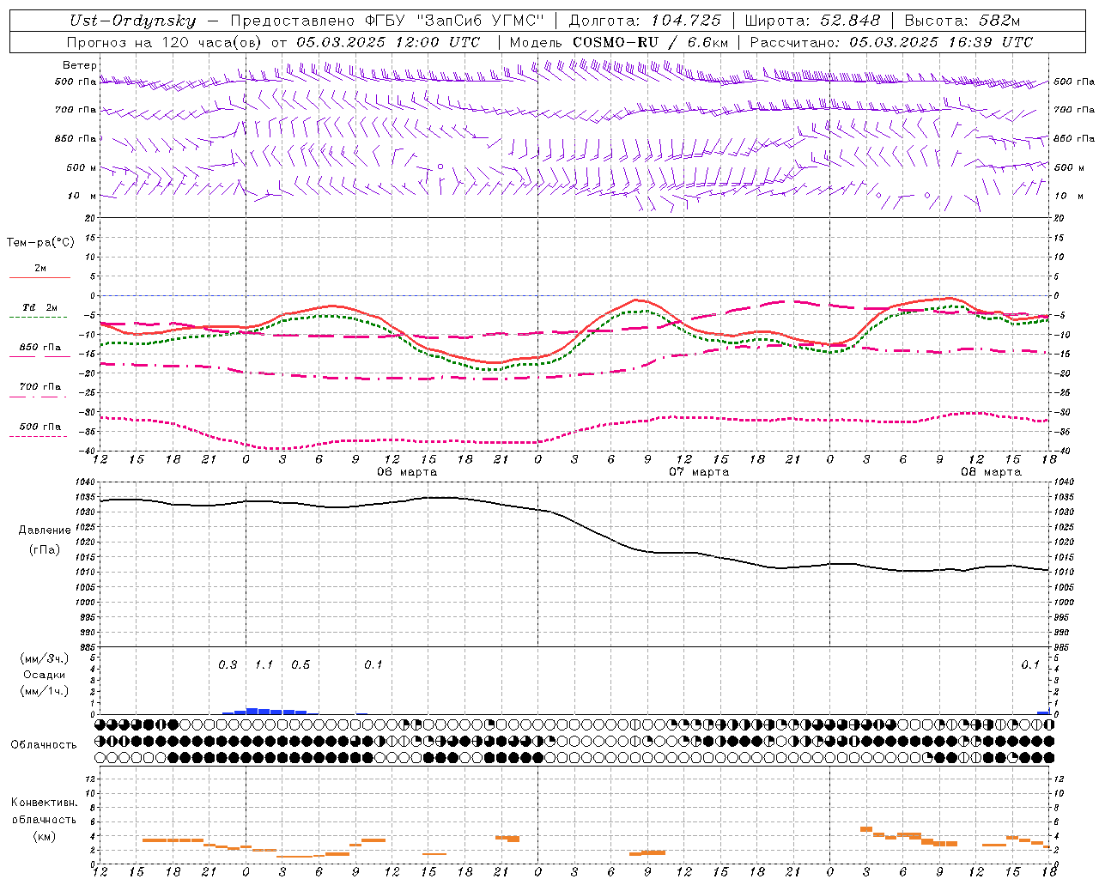Click the (мм/3ч.) unit label
This screenshot has width=1099, height=879.
click(45, 658)
